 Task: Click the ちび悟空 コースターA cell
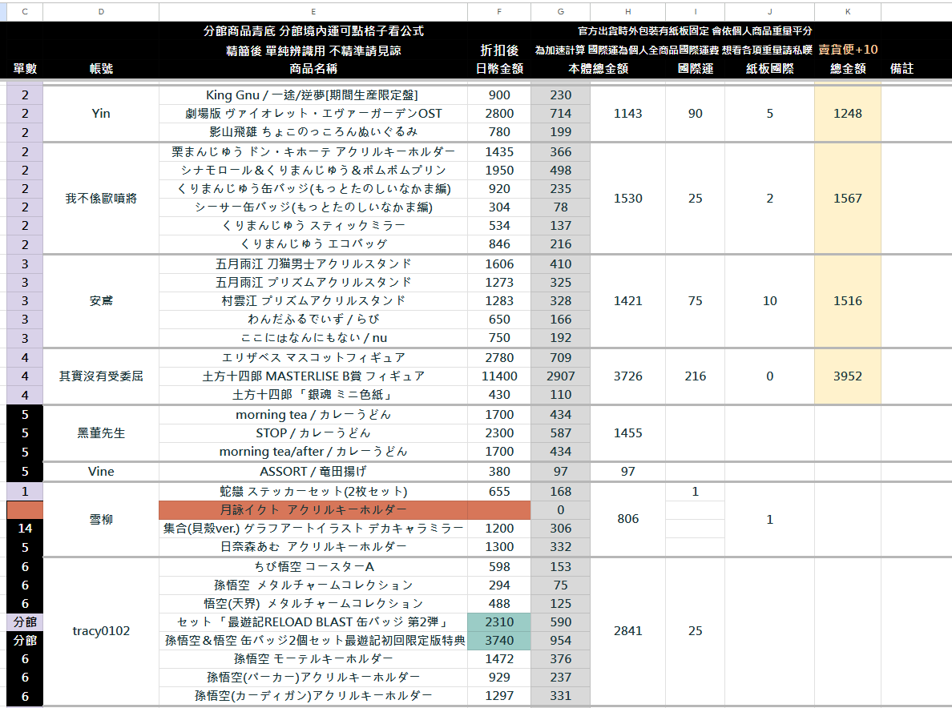click(x=313, y=567)
